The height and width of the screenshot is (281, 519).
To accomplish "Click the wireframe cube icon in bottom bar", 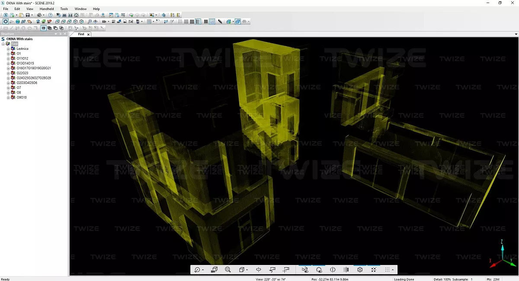I will tap(360, 270).
